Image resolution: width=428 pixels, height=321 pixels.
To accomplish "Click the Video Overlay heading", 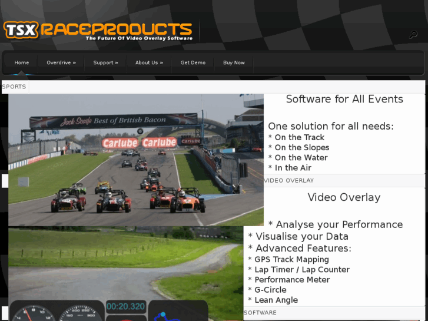I will (344, 197).
